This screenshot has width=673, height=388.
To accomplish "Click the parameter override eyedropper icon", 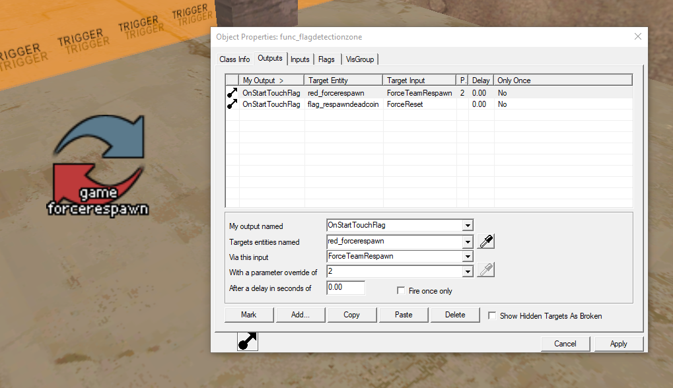I will 486,270.
